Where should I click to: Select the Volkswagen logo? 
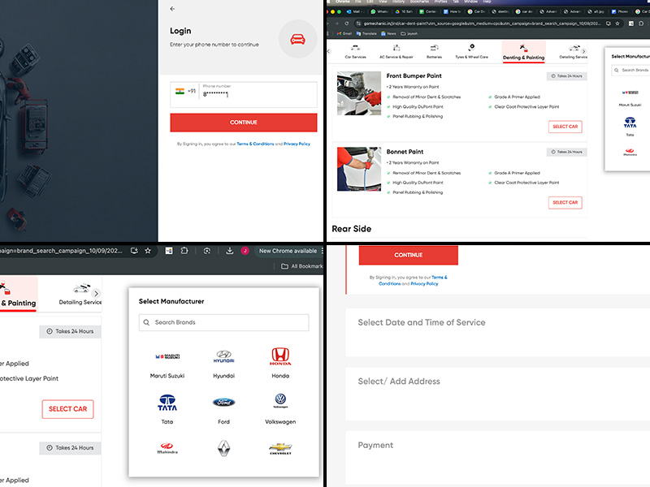(x=280, y=400)
